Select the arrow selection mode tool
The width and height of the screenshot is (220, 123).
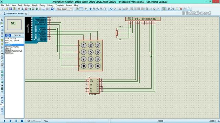(x=2, y=20)
